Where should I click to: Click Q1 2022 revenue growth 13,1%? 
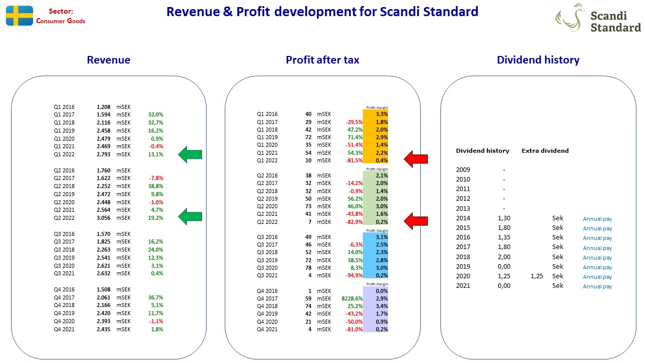(156, 154)
